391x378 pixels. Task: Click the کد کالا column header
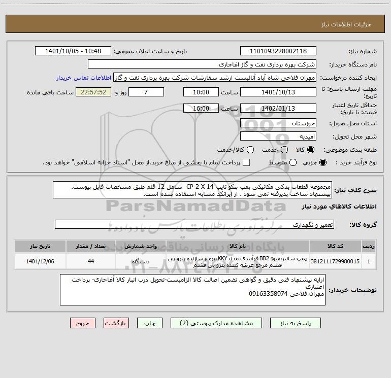(x=335, y=246)
